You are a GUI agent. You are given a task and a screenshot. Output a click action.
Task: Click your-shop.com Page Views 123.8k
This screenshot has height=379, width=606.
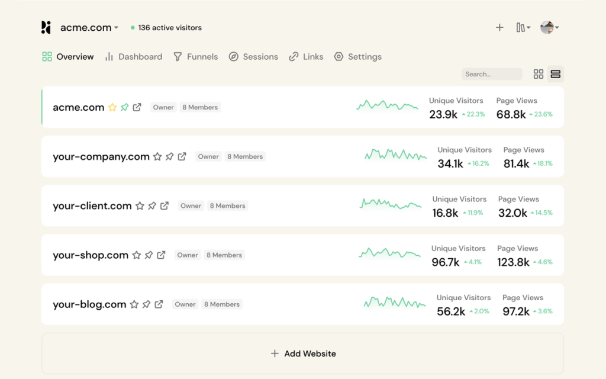(x=513, y=262)
